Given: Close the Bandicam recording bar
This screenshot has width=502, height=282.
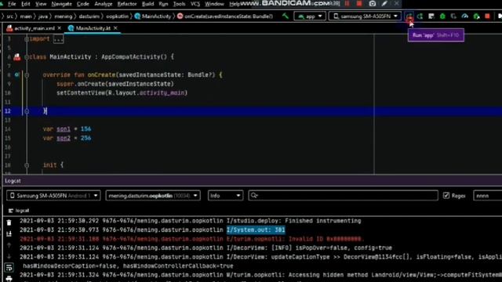Looking at the screenshot, I should [396, 3].
